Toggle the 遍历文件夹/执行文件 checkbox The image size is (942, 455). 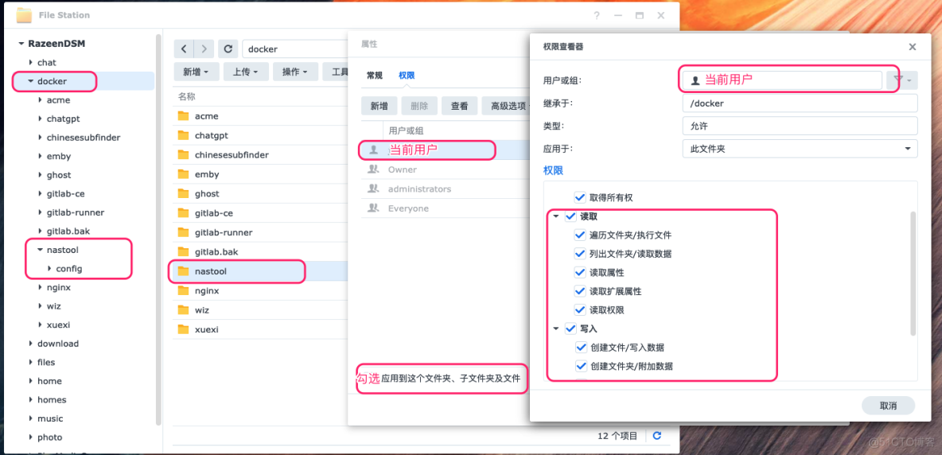coord(580,235)
